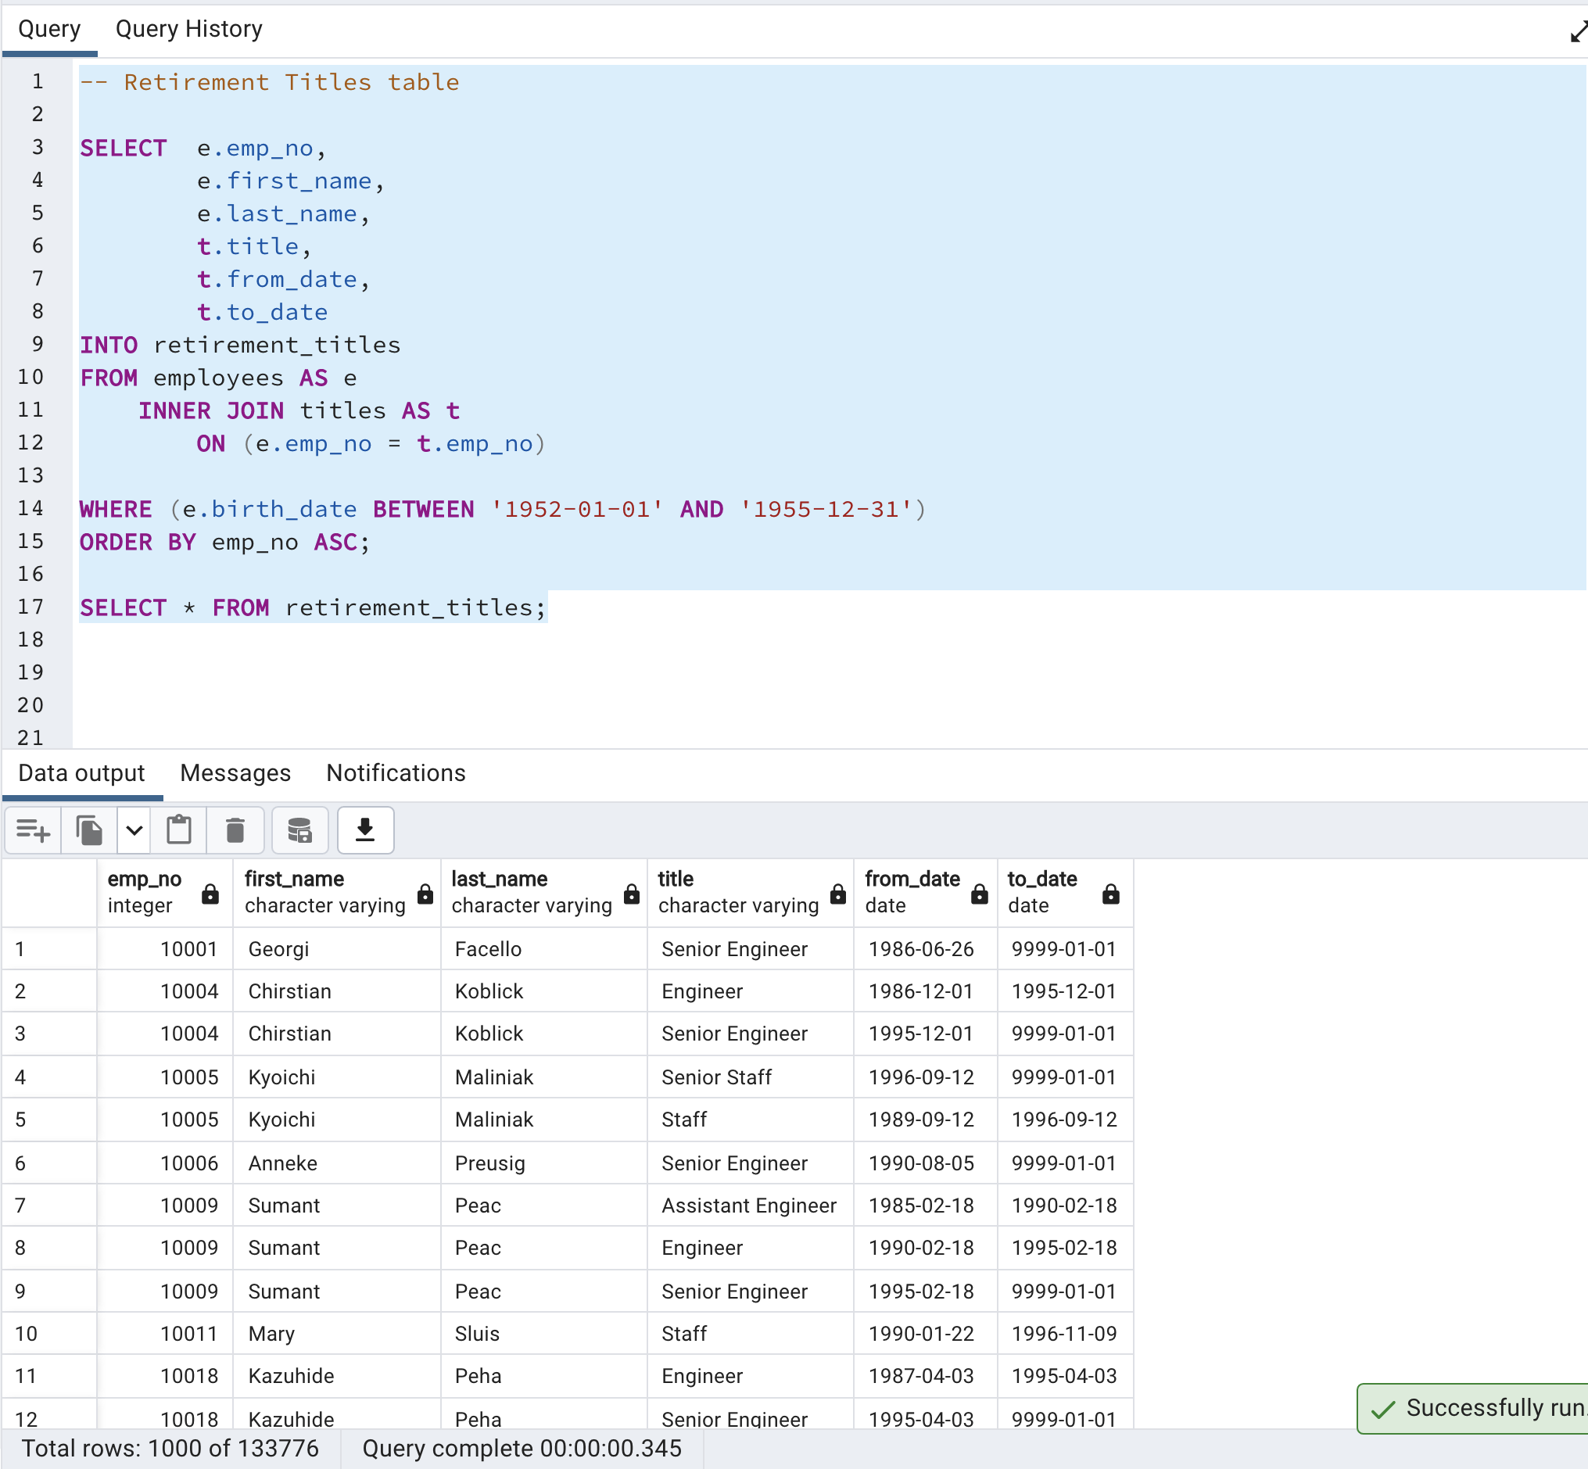Open the Messages tab
Image resolution: width=1588 pixels, height=1469 pixels.
click(x=235, y=772)
